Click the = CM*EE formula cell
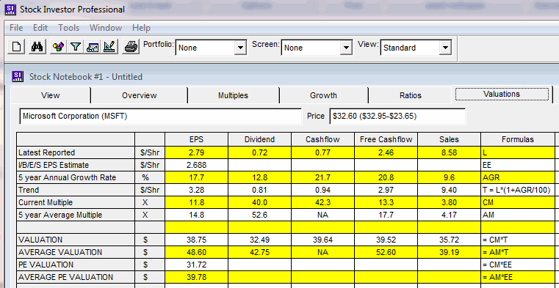The width and height of the screenshot is (559, 288). click(518, 265)
